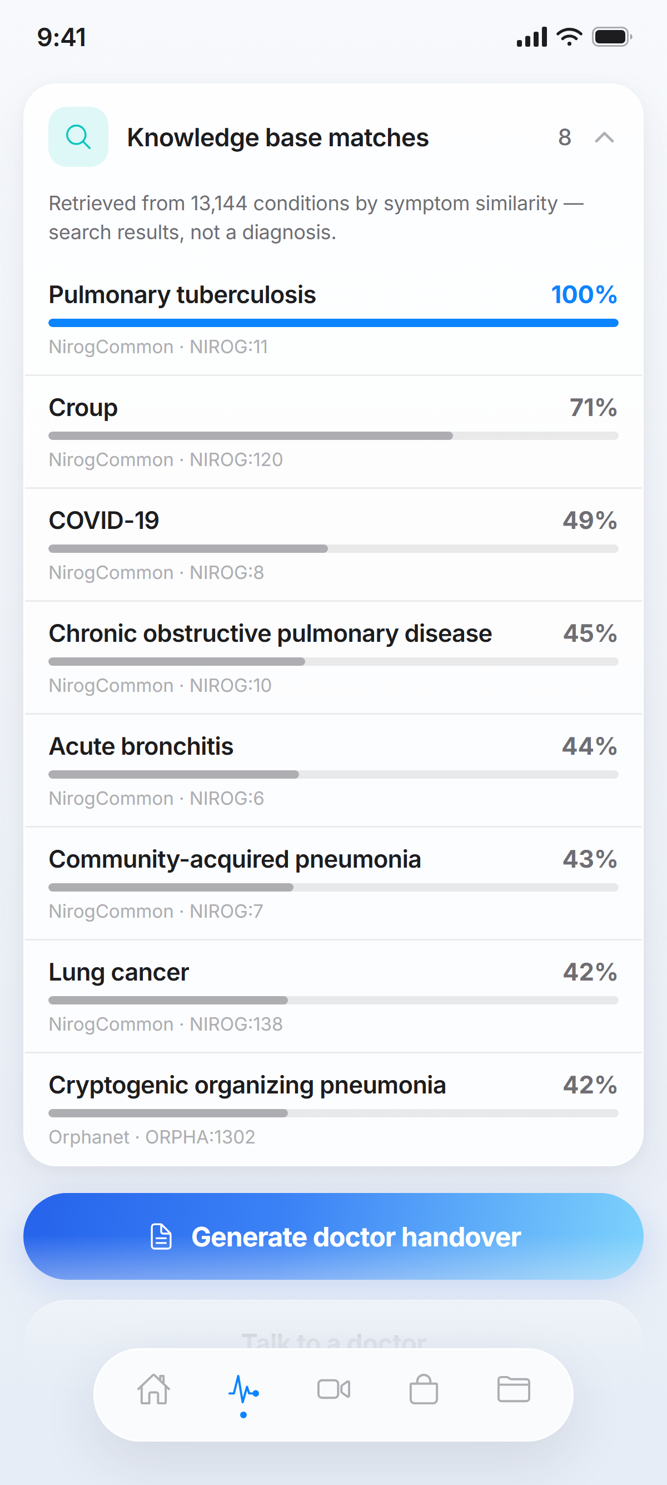The image size is (667, 1485).
Task: Open the shopping bag tab icon
Action: tap(424, 1389)
